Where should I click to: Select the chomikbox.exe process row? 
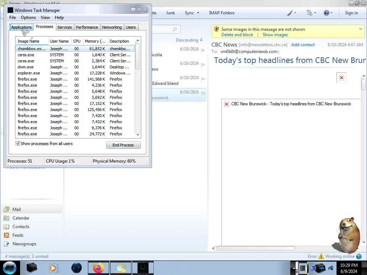[x=75, y=49]
